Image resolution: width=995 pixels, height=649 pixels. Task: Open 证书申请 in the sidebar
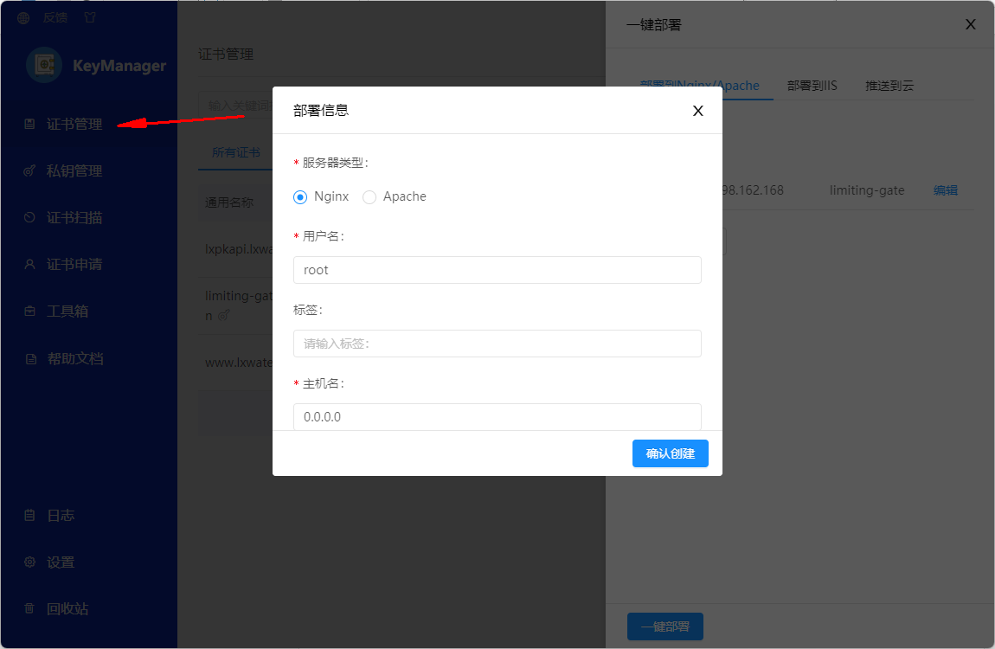tap(74, 265)
